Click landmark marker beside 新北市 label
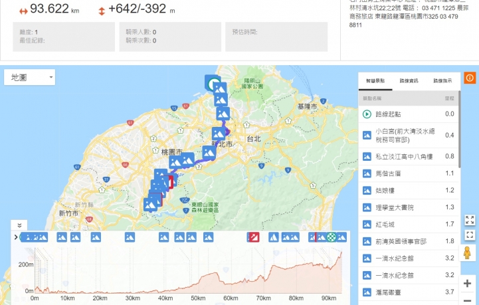This screenshot has height=305, width=479. [x=219, y=134]
